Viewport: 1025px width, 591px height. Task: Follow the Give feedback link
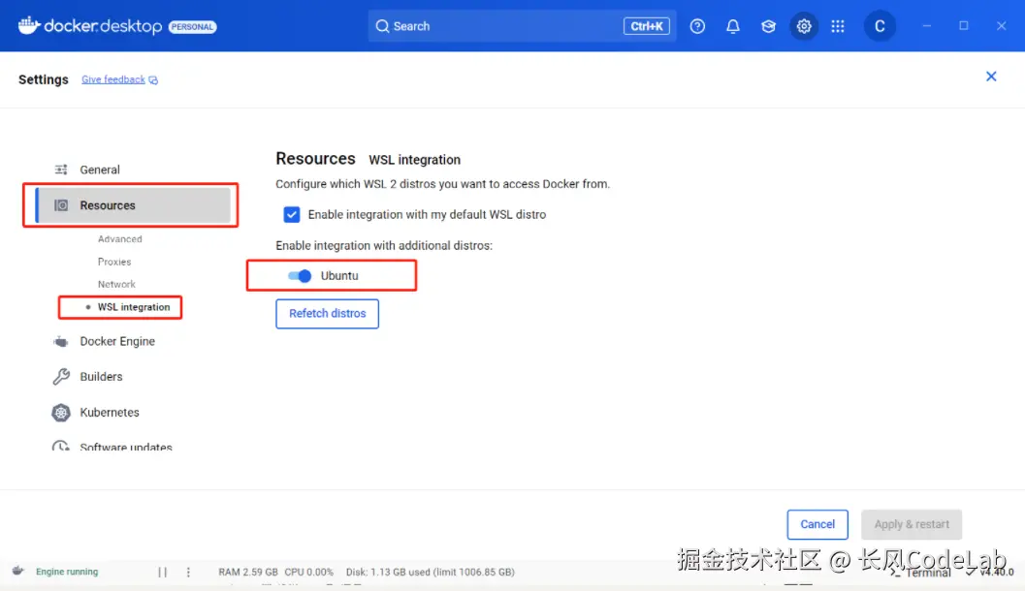click(x=113, y=79)
